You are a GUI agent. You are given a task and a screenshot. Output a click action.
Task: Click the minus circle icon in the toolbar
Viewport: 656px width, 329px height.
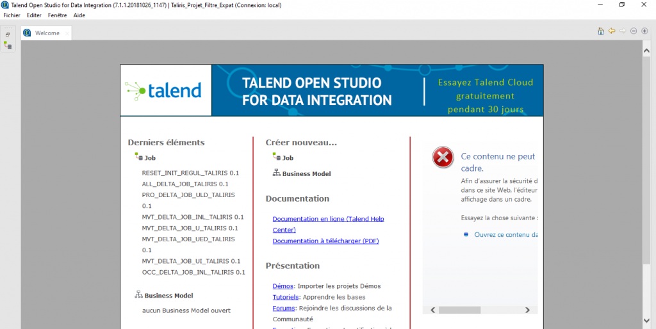[x=634, y=31]
